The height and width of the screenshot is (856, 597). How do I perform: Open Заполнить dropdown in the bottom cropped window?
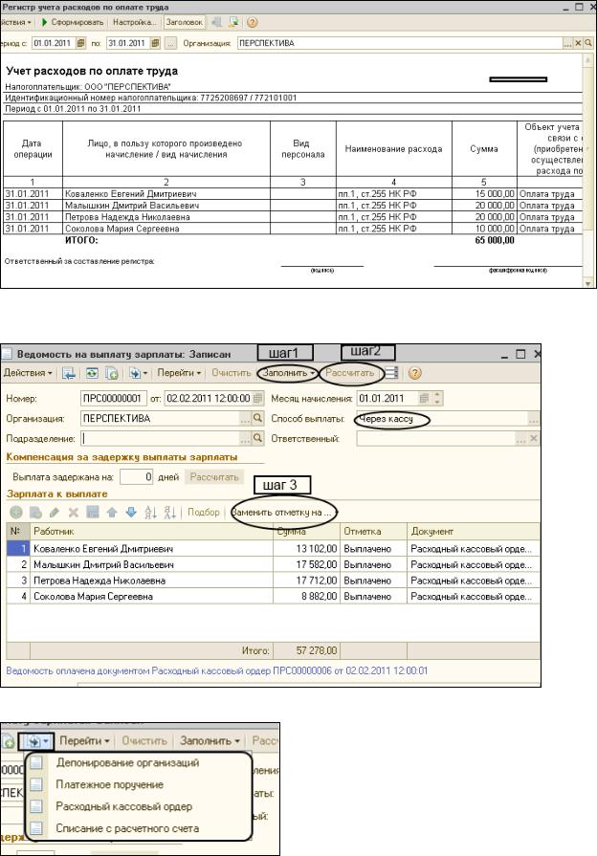[210, 741]
